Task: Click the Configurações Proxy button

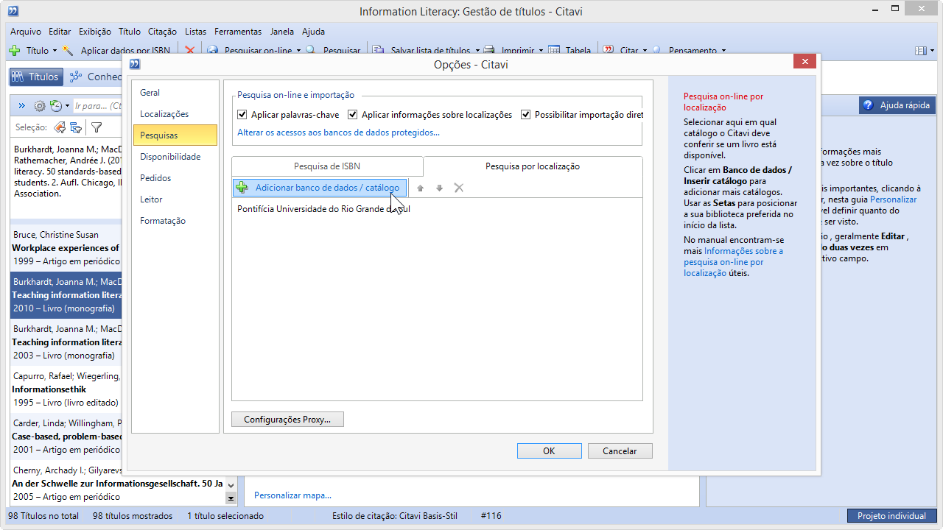Action: (288, 420)
